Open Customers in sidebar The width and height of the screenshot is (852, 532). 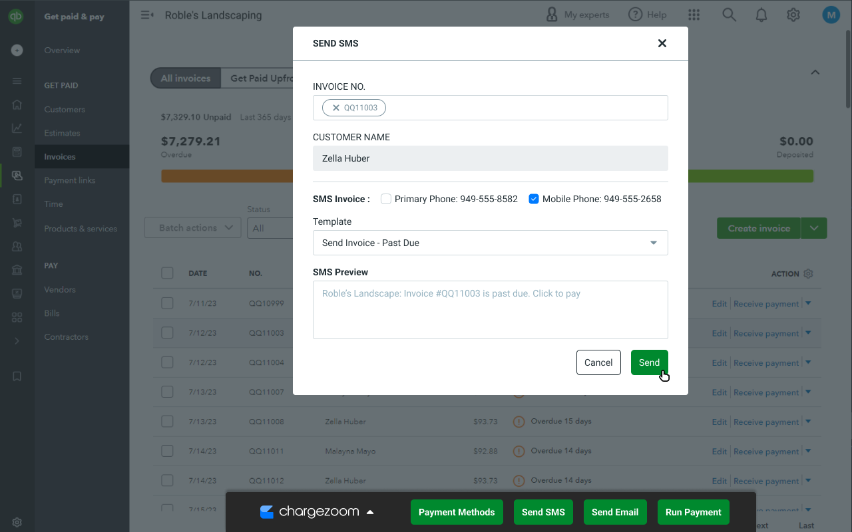point(65,109)
